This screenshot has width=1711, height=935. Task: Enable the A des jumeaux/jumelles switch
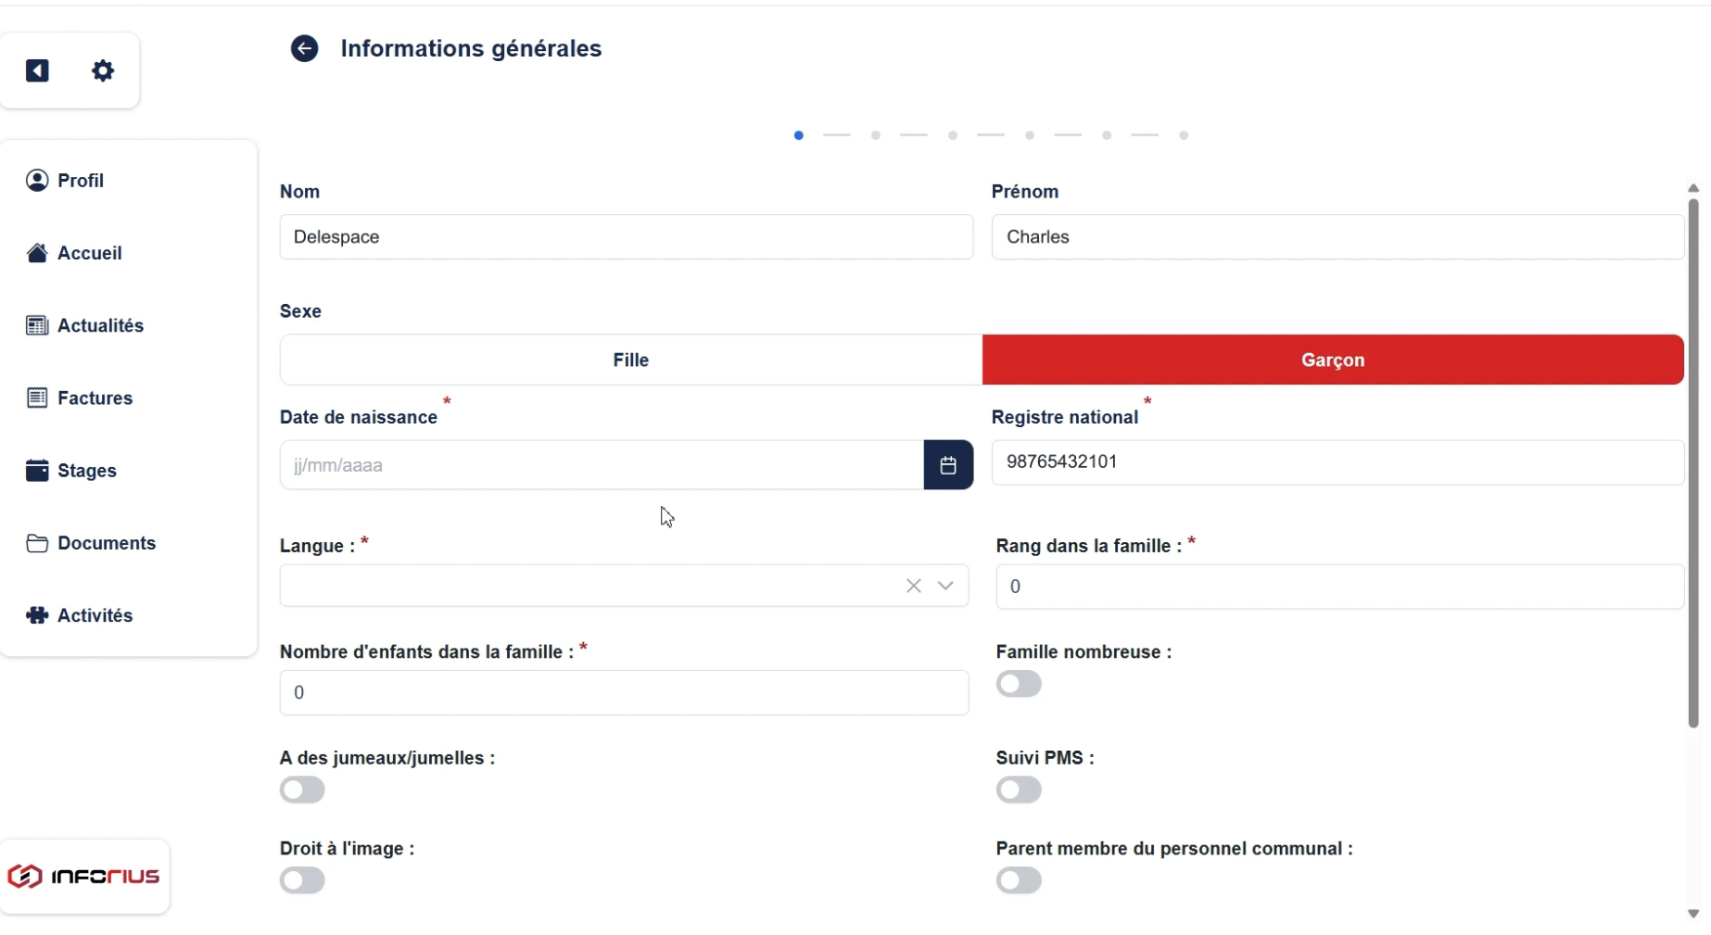coord(302,790)
